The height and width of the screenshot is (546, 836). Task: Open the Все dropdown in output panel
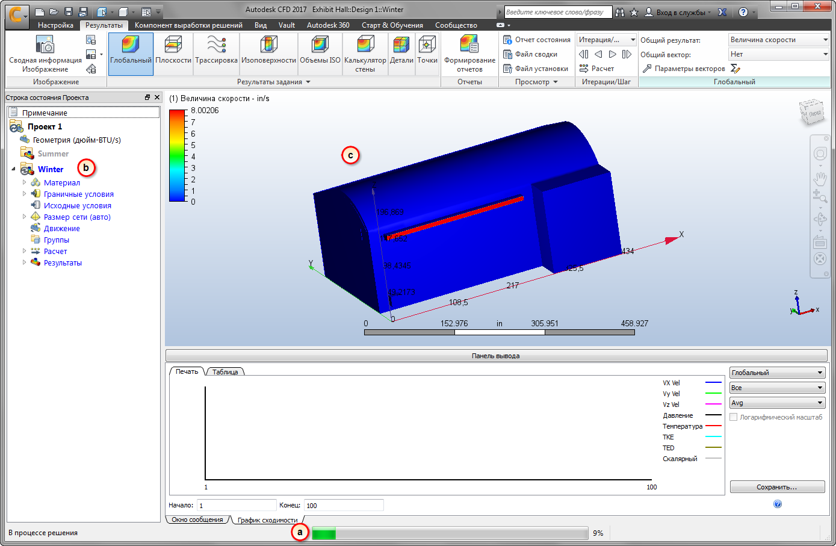[x=777, y=388]
